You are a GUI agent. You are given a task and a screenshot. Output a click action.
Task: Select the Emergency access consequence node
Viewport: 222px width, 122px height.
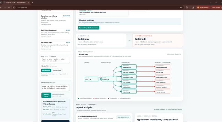[163, 76]
